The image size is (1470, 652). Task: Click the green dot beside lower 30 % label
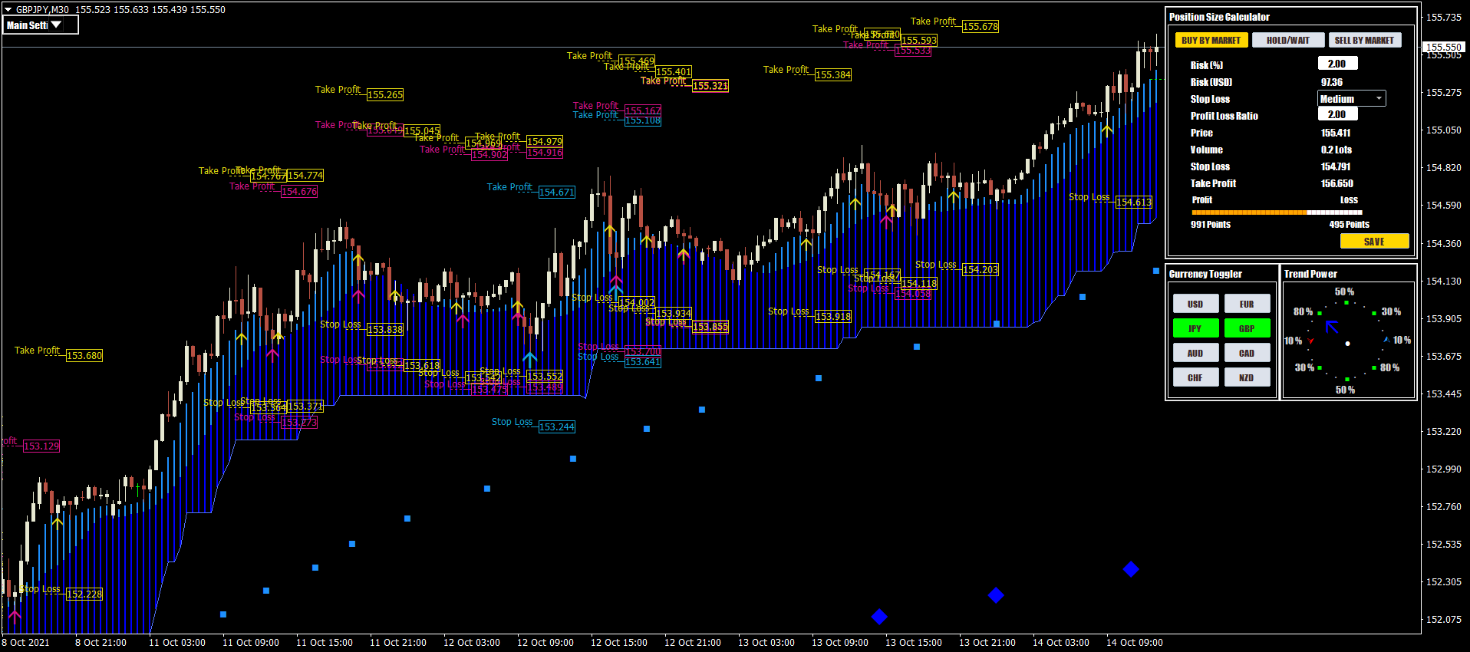pyautogui.click(x=1320, y=368)
